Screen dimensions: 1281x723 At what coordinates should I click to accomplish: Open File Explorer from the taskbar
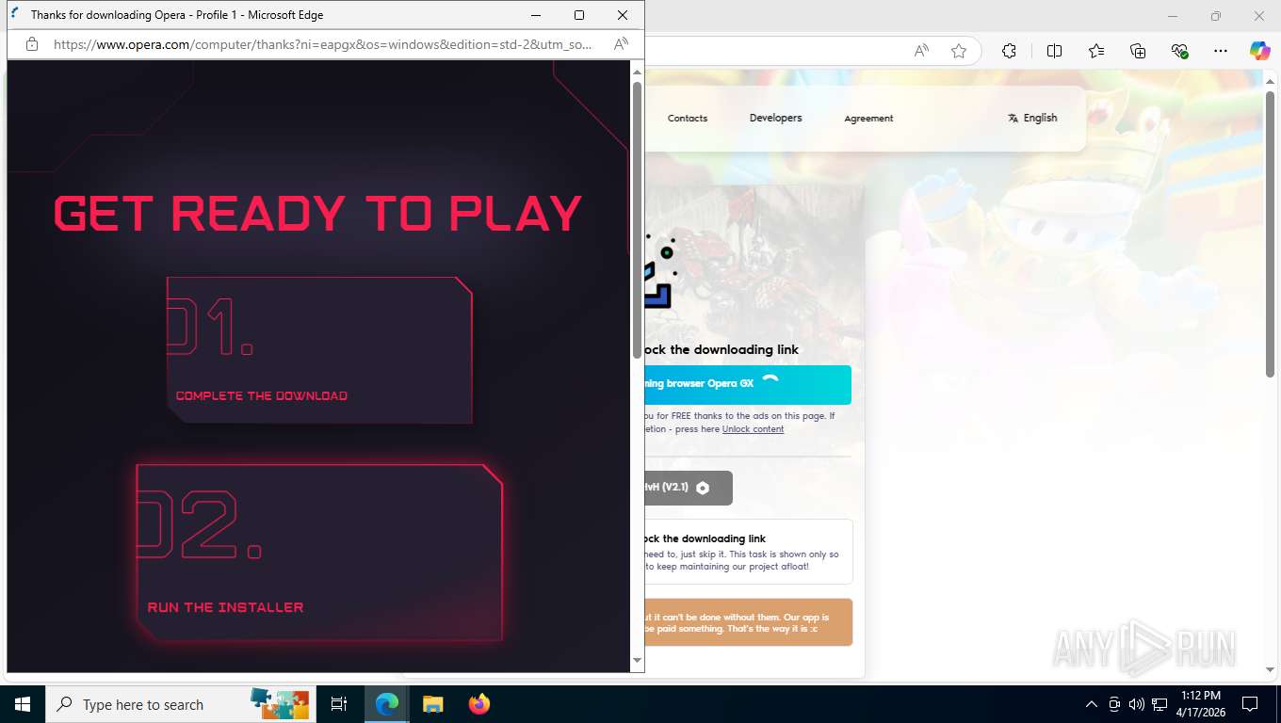click(x=432, y=704)
